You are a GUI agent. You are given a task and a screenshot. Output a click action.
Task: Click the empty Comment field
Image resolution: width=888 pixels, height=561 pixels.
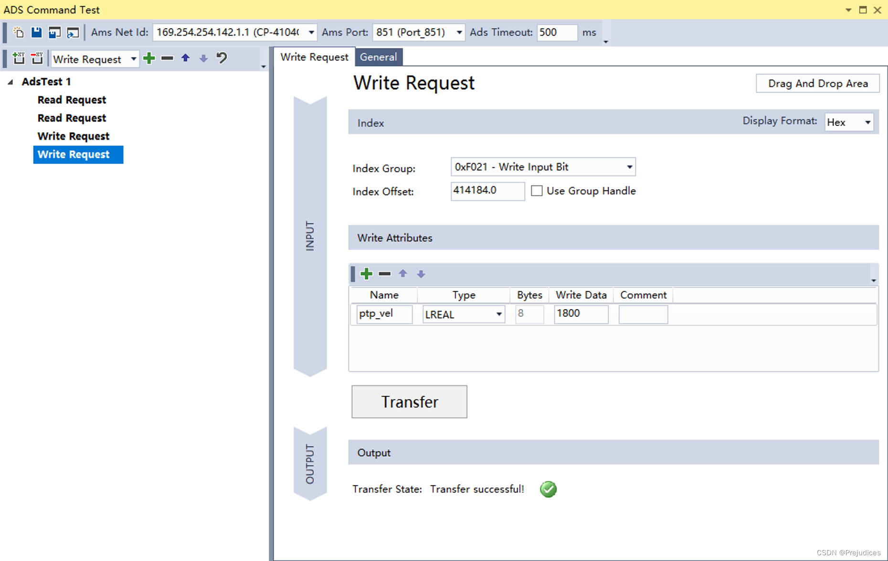pos(643,314)
